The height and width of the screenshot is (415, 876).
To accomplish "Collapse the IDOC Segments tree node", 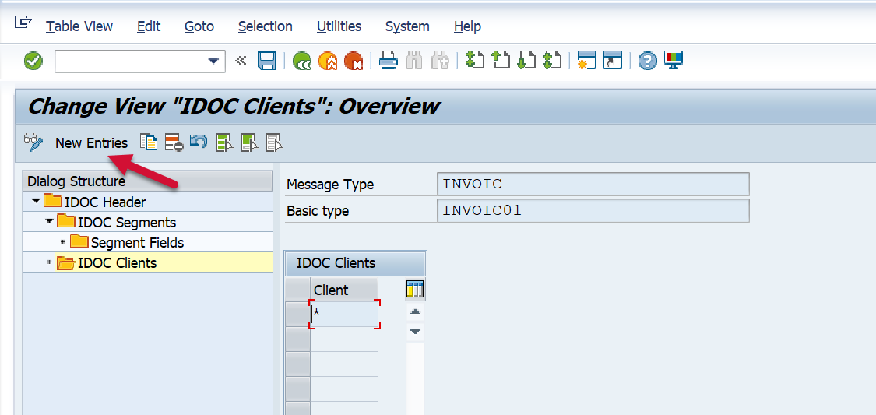I will tap(49, 222).
